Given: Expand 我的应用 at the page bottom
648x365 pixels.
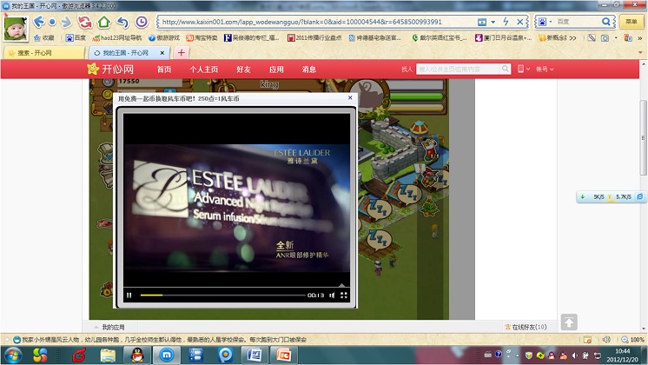Looking at the screenshot, I should click(109, 327).
